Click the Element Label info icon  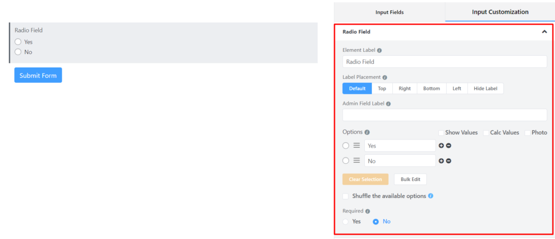tap(379, 50)
